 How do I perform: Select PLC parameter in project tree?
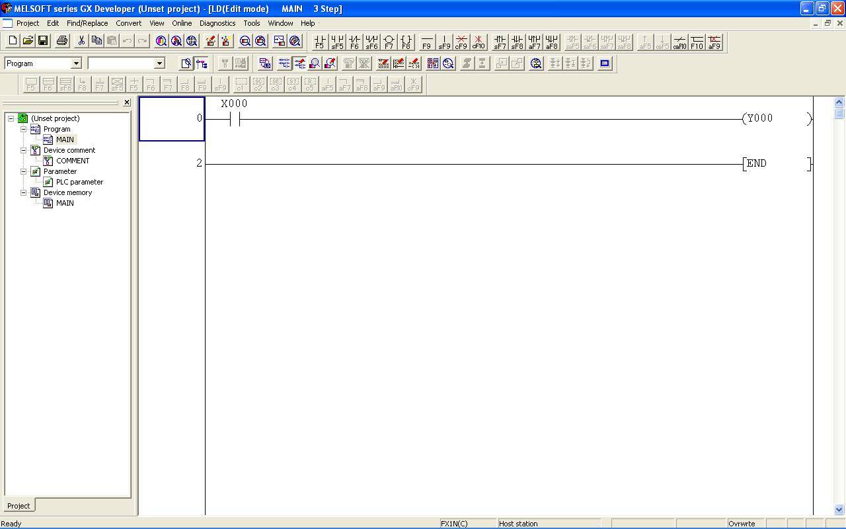tap(79, 182)
